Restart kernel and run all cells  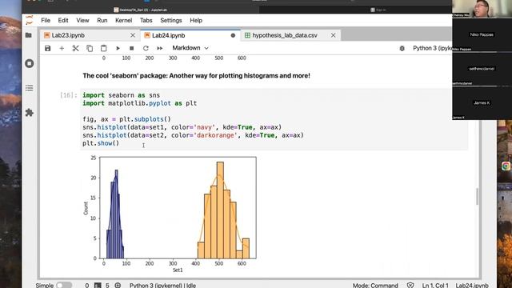point(160,48)
